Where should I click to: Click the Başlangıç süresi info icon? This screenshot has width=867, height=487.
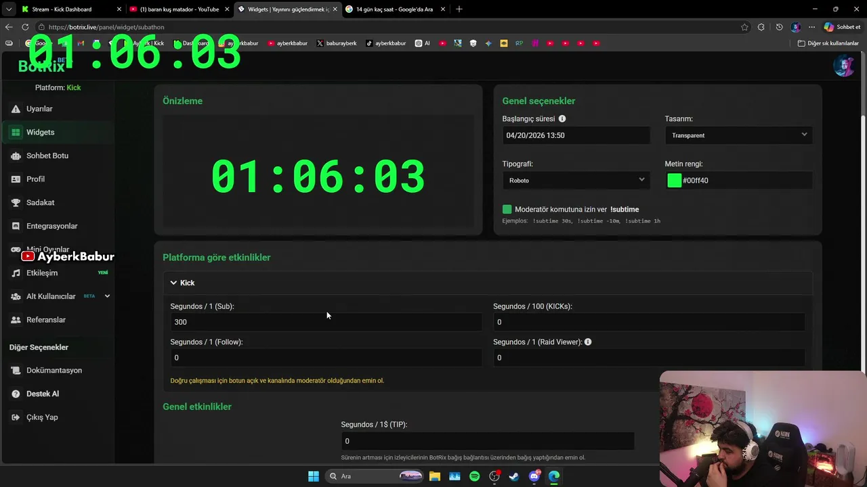pyautogui.click(x=562, y=118)
